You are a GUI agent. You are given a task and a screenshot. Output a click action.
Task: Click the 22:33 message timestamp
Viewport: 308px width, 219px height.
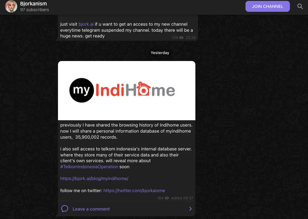191,38
